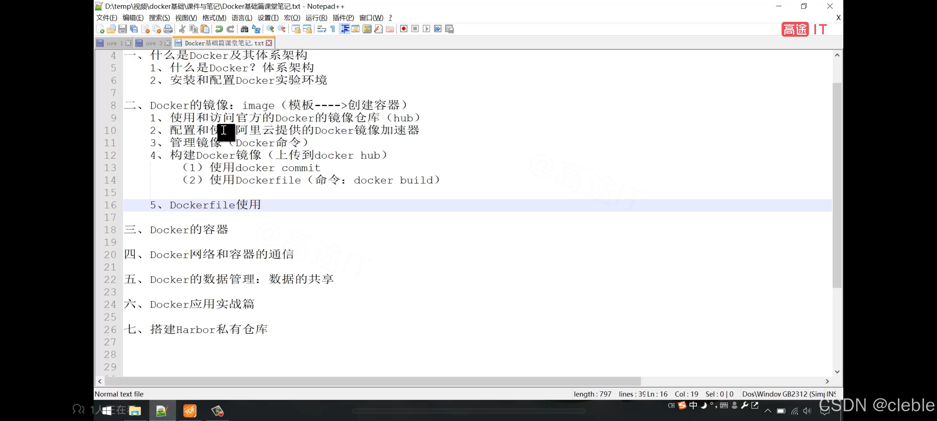Open the 宏(O) menu

(x=292, y=18)
